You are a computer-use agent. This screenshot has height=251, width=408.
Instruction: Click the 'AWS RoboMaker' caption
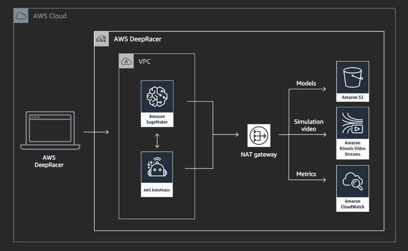pos(157,190)
